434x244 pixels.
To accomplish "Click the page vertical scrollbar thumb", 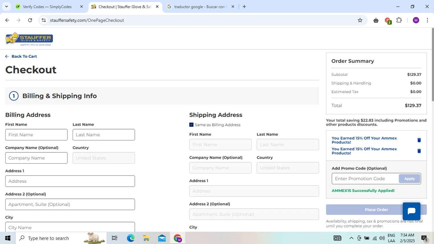I will [433, 65].
